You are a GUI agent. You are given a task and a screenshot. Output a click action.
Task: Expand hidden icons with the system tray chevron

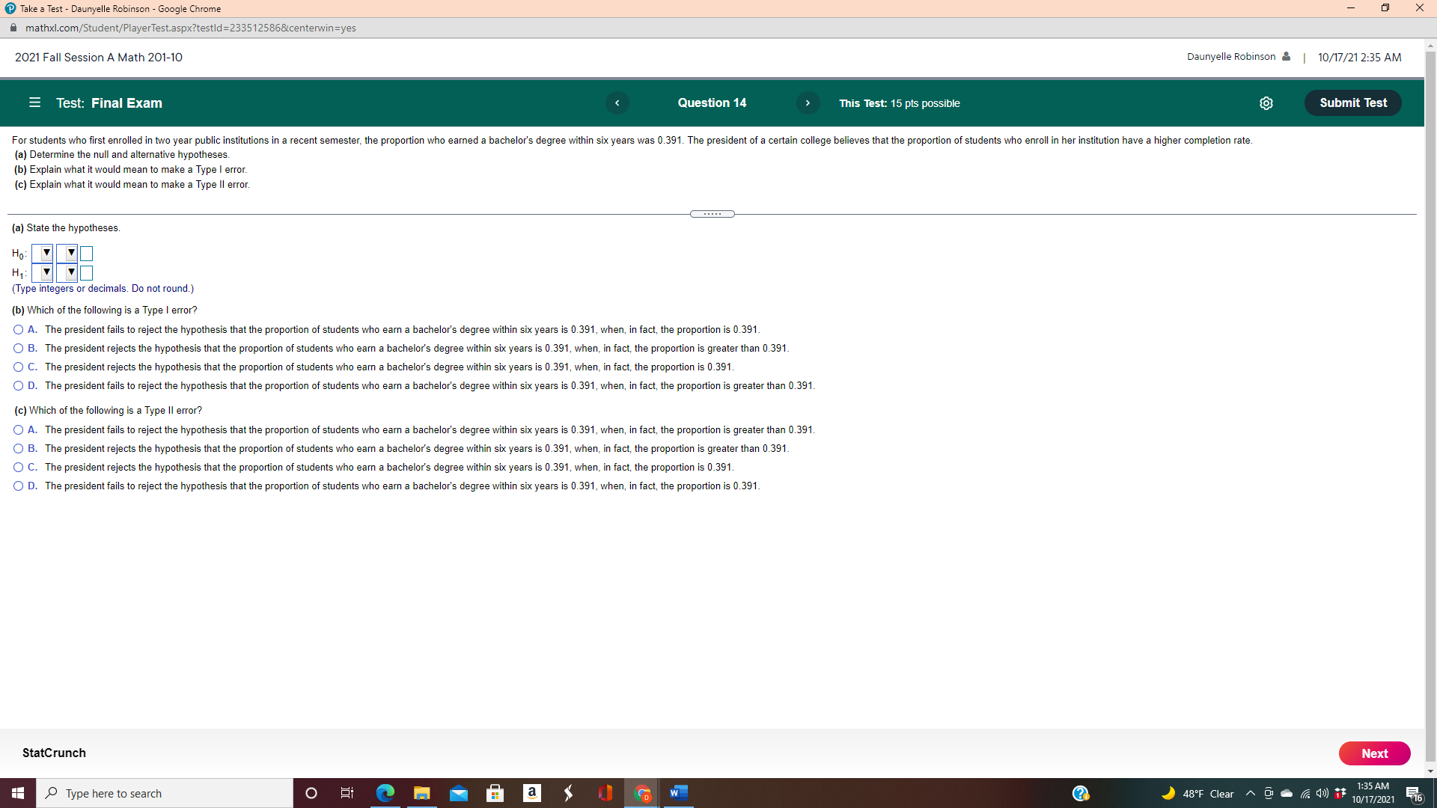click(x=1249, y=794)
